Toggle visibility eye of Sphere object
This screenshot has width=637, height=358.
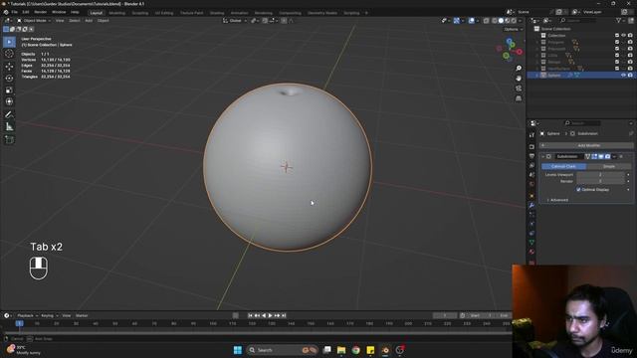(x=624, y=76)
